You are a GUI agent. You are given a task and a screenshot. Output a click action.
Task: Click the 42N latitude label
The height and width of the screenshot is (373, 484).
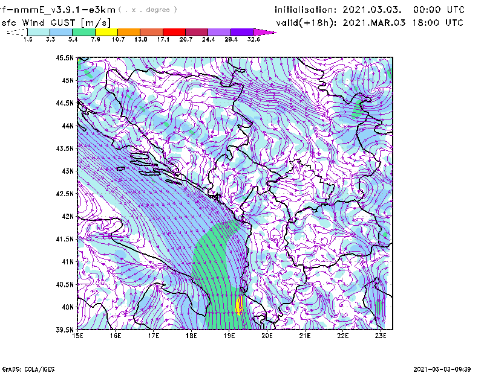(68, 216)
